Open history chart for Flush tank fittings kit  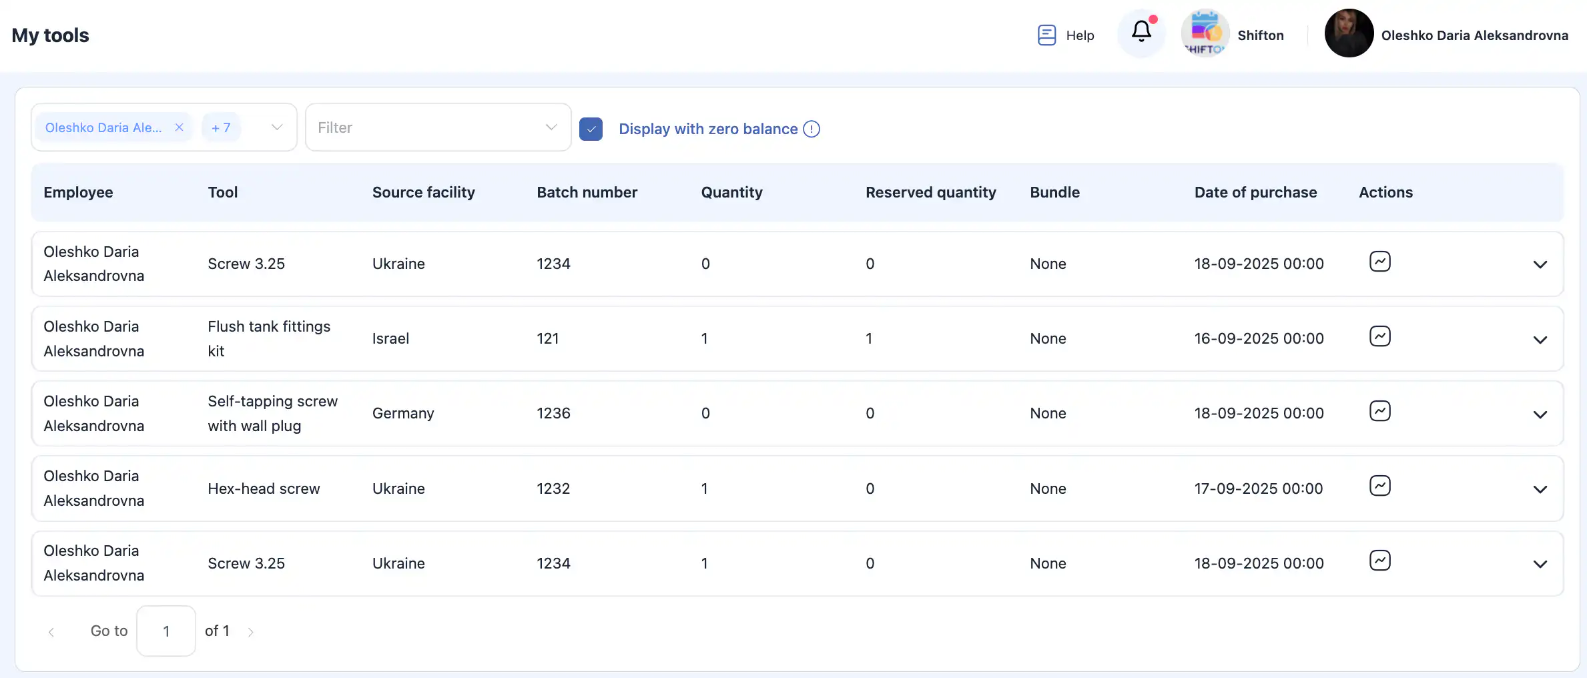pyautogui.click(x=1379, y=336)
